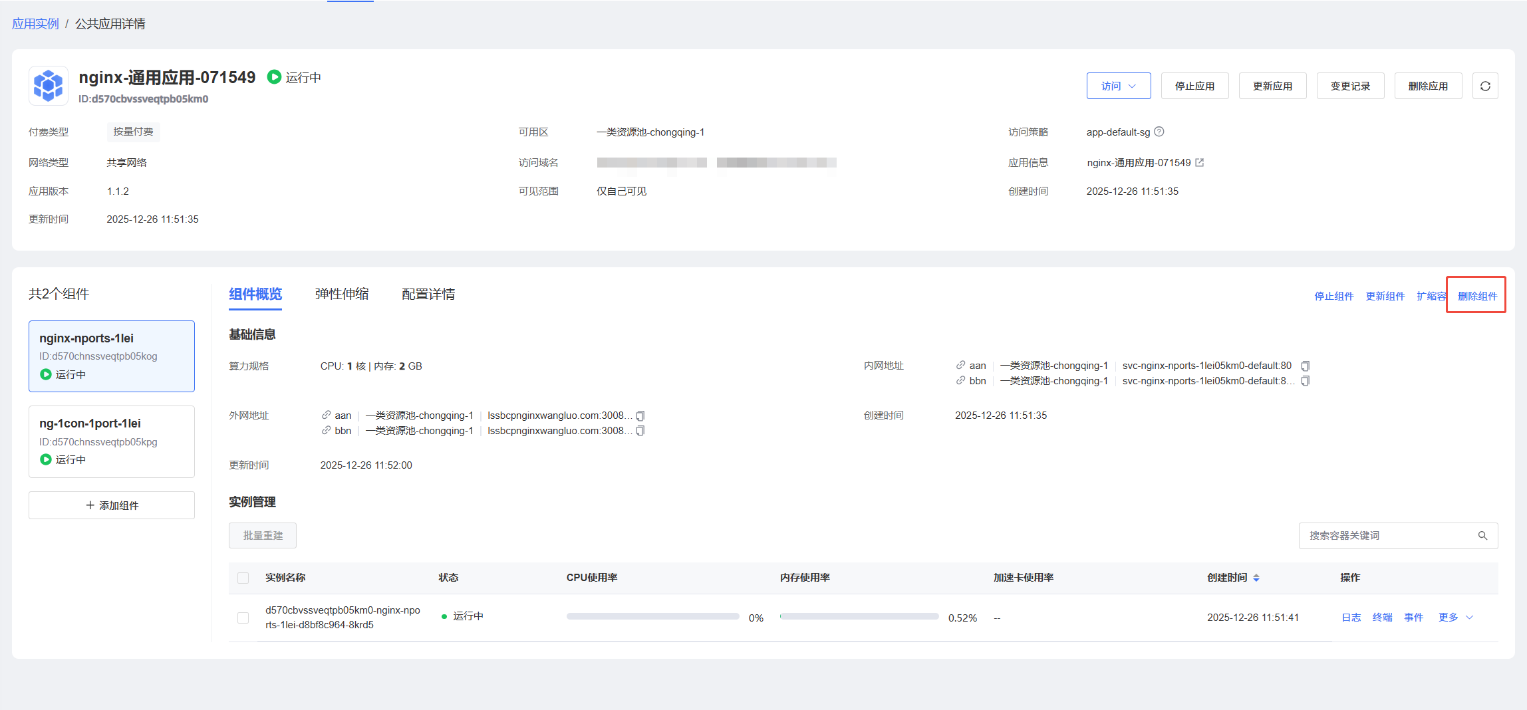Screen dimensions: 1527x710
Task: Click the help icon beside app-default-sg
Action: (x=1159, y=132)
